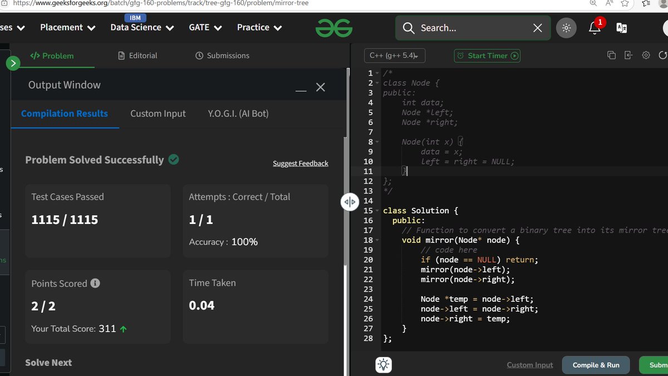Switch to the Problem tab
The image size is (668, 376).
coord(52,56)
